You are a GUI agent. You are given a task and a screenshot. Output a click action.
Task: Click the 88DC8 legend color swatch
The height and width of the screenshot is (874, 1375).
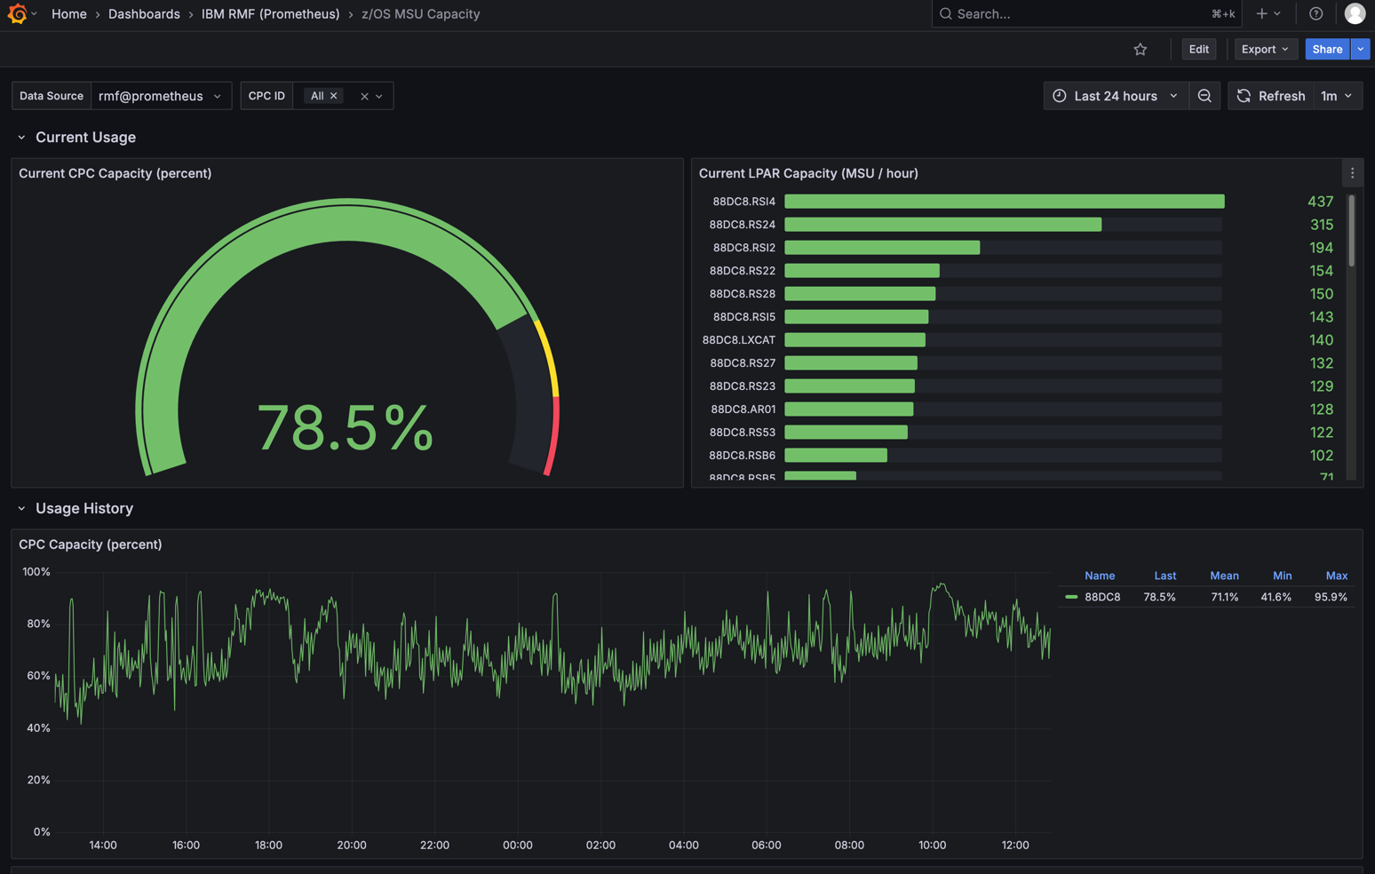pos(1071,597)
